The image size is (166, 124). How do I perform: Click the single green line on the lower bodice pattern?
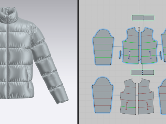point(128,107)
